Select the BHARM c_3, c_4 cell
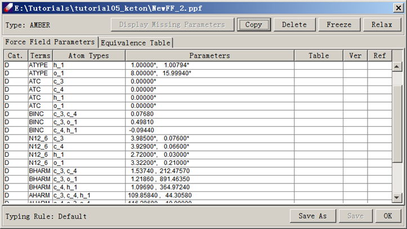 pos(89,171)
